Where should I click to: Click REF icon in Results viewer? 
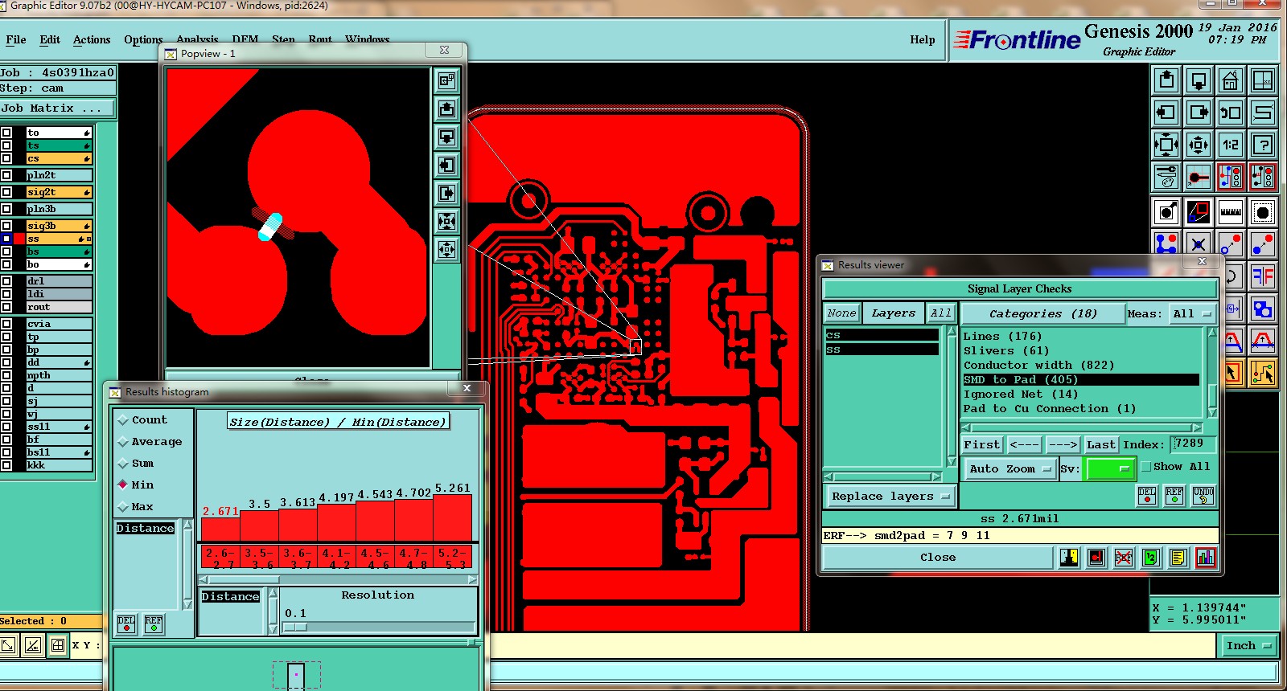click(1174, 495)
